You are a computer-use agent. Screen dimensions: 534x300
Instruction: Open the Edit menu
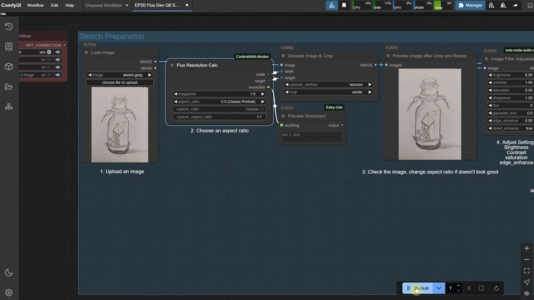click(54, 5)
